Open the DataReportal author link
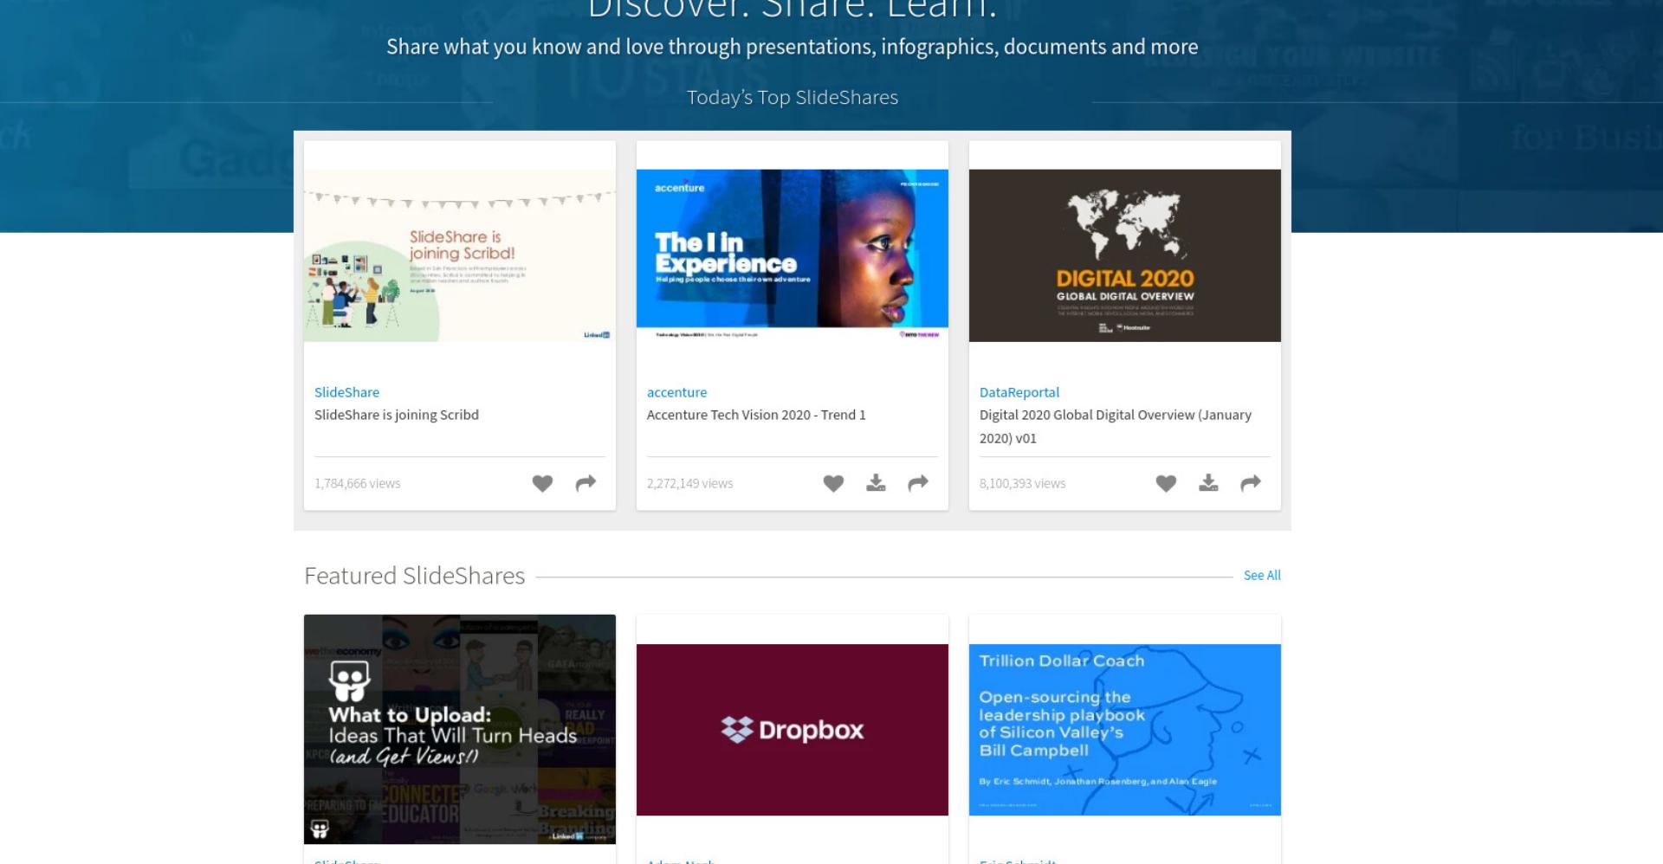 coord(1019,392)
